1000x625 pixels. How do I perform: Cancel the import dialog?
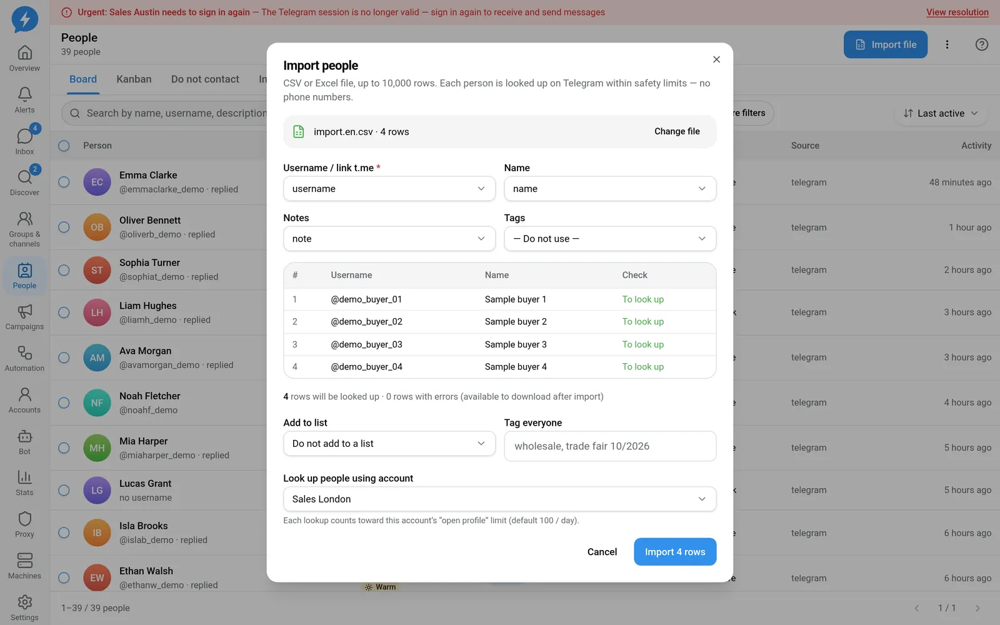602,552
